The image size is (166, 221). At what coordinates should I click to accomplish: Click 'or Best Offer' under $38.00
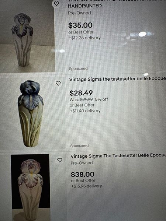(83, 180)
